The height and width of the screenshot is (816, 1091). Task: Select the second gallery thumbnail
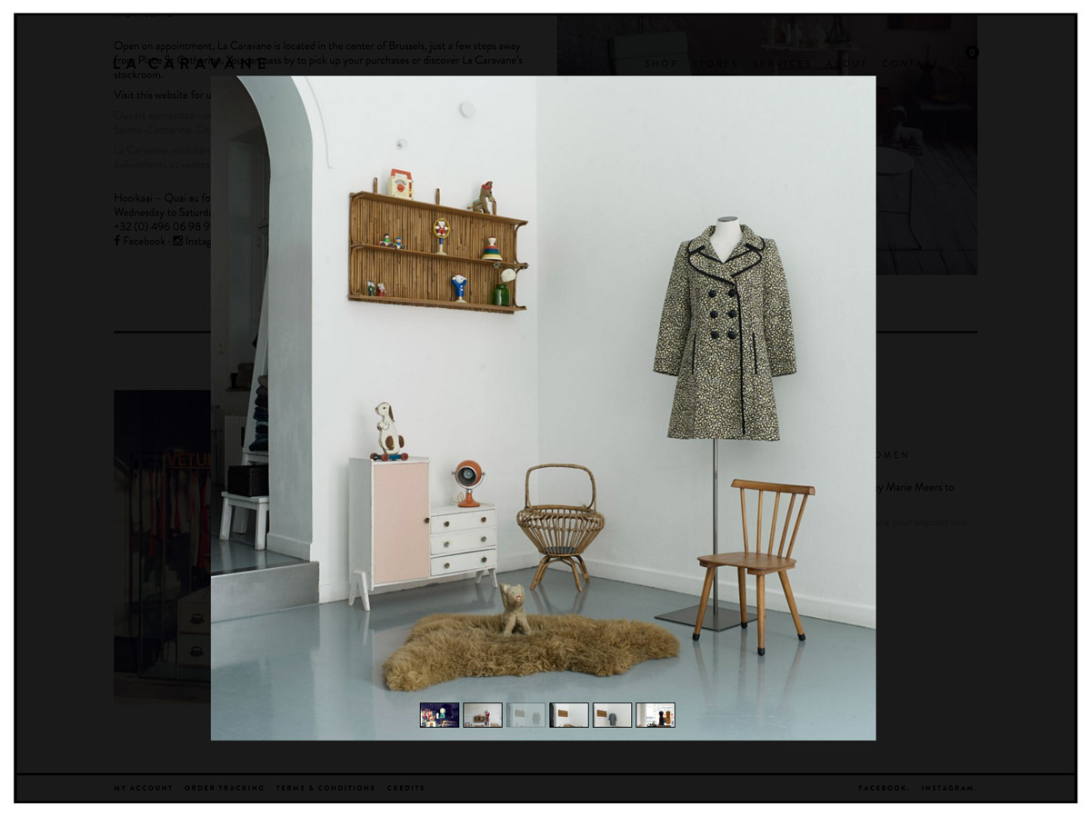point(483,715)
